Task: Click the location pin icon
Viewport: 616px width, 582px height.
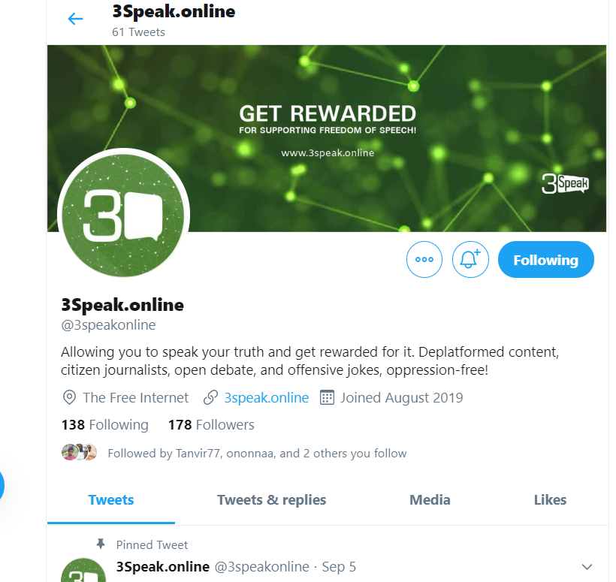Action: 69,397
